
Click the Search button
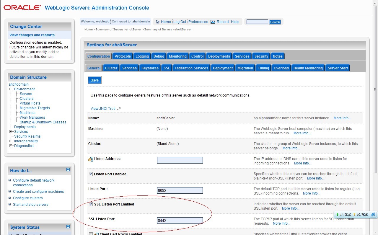click(275, 22)
